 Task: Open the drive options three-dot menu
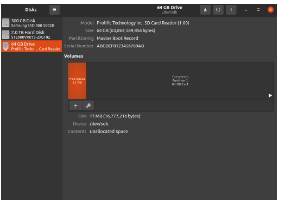(x=231, y=10)
